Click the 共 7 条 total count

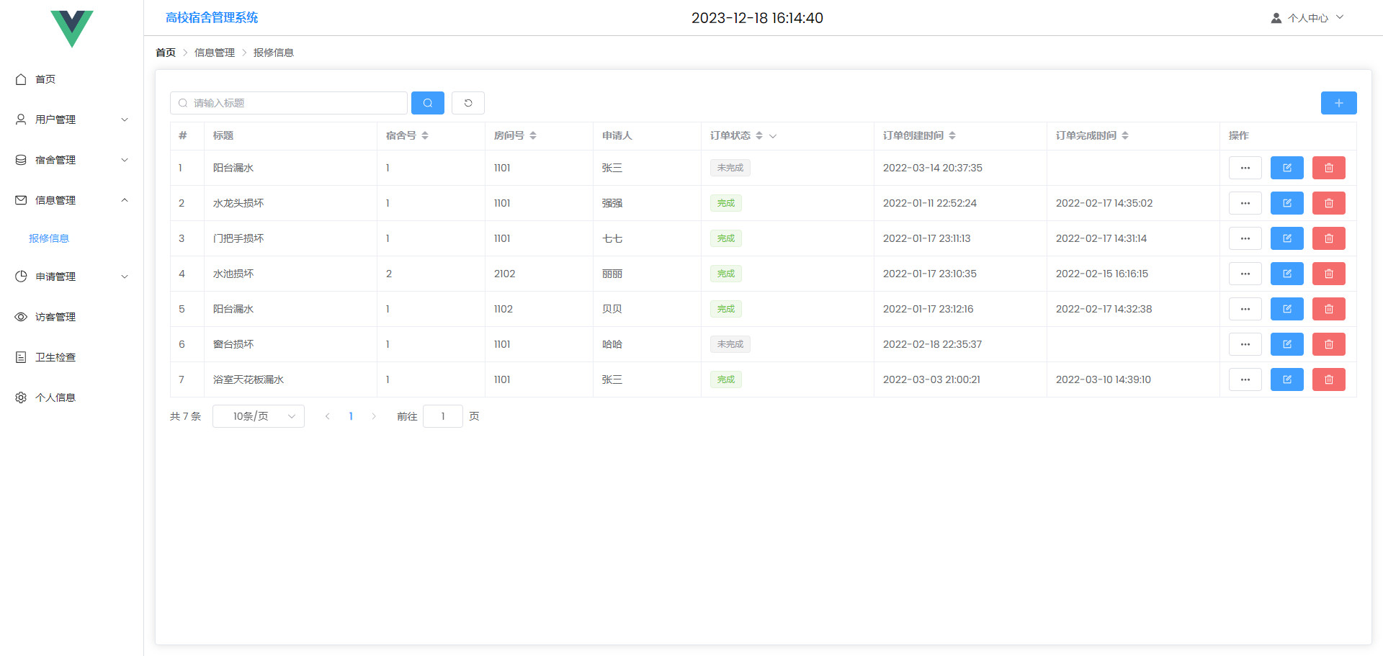tap(186, 416)
